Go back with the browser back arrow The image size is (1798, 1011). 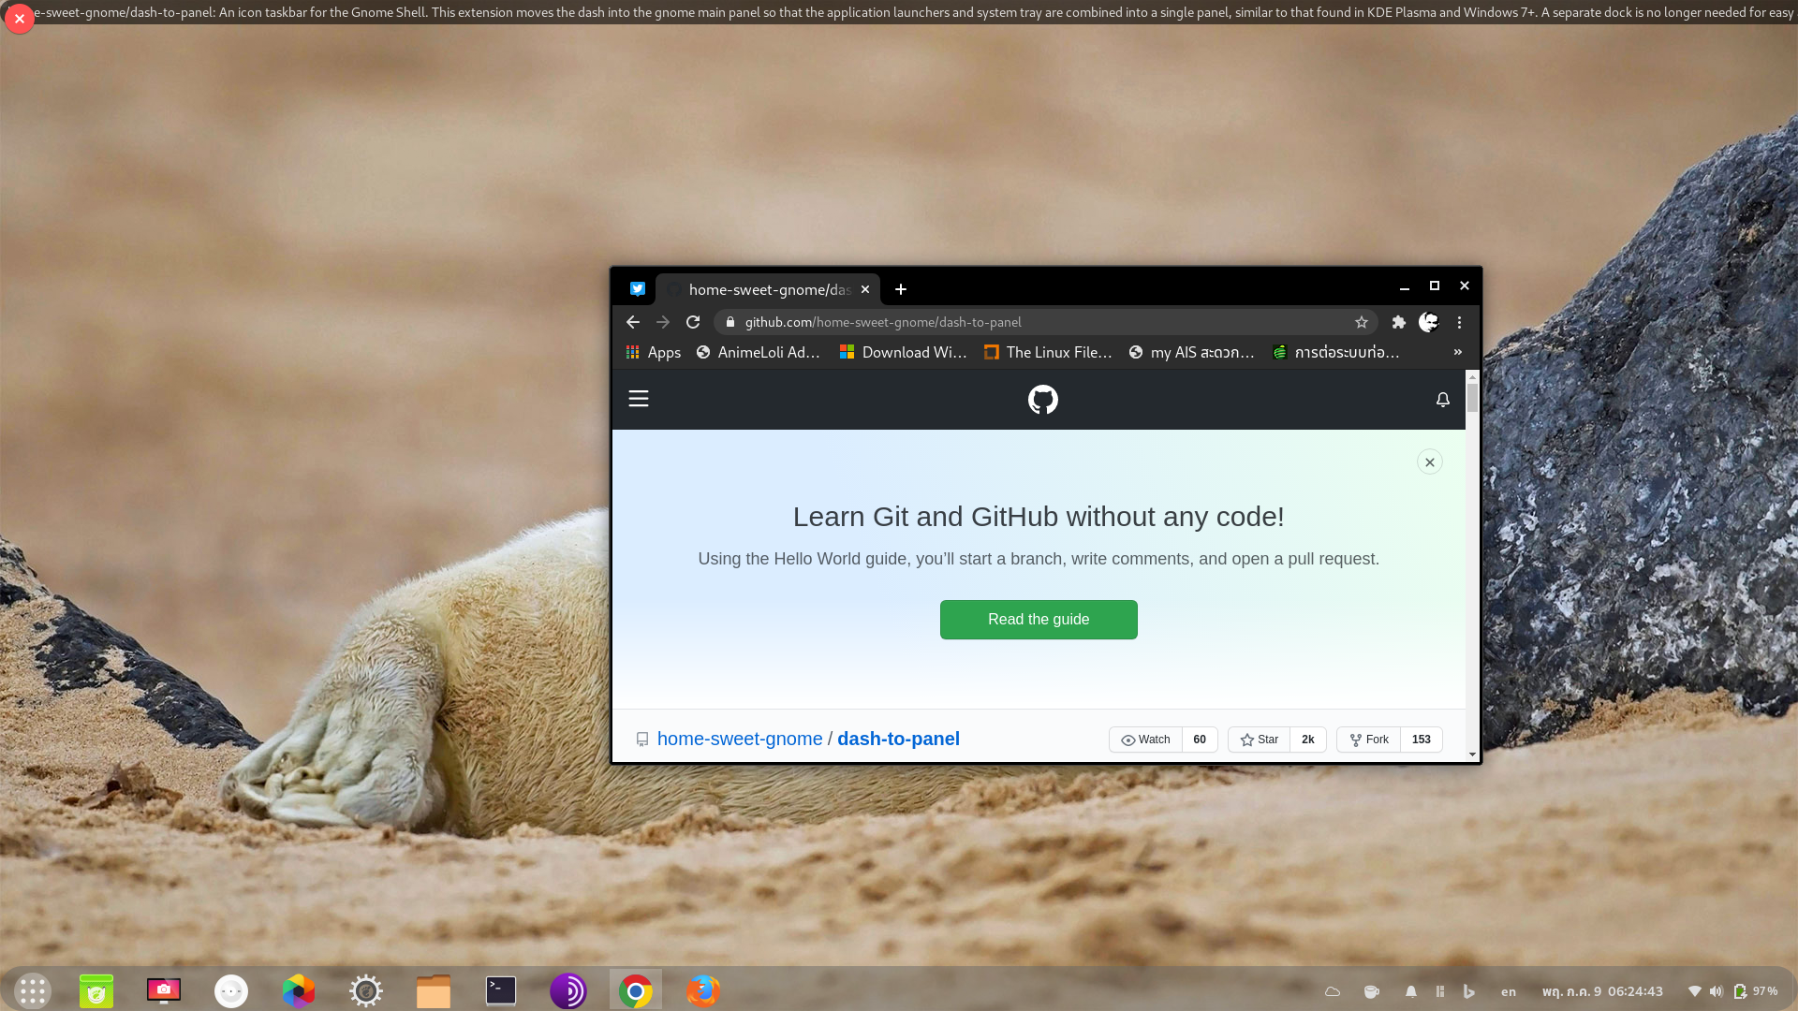coord(633,322)
